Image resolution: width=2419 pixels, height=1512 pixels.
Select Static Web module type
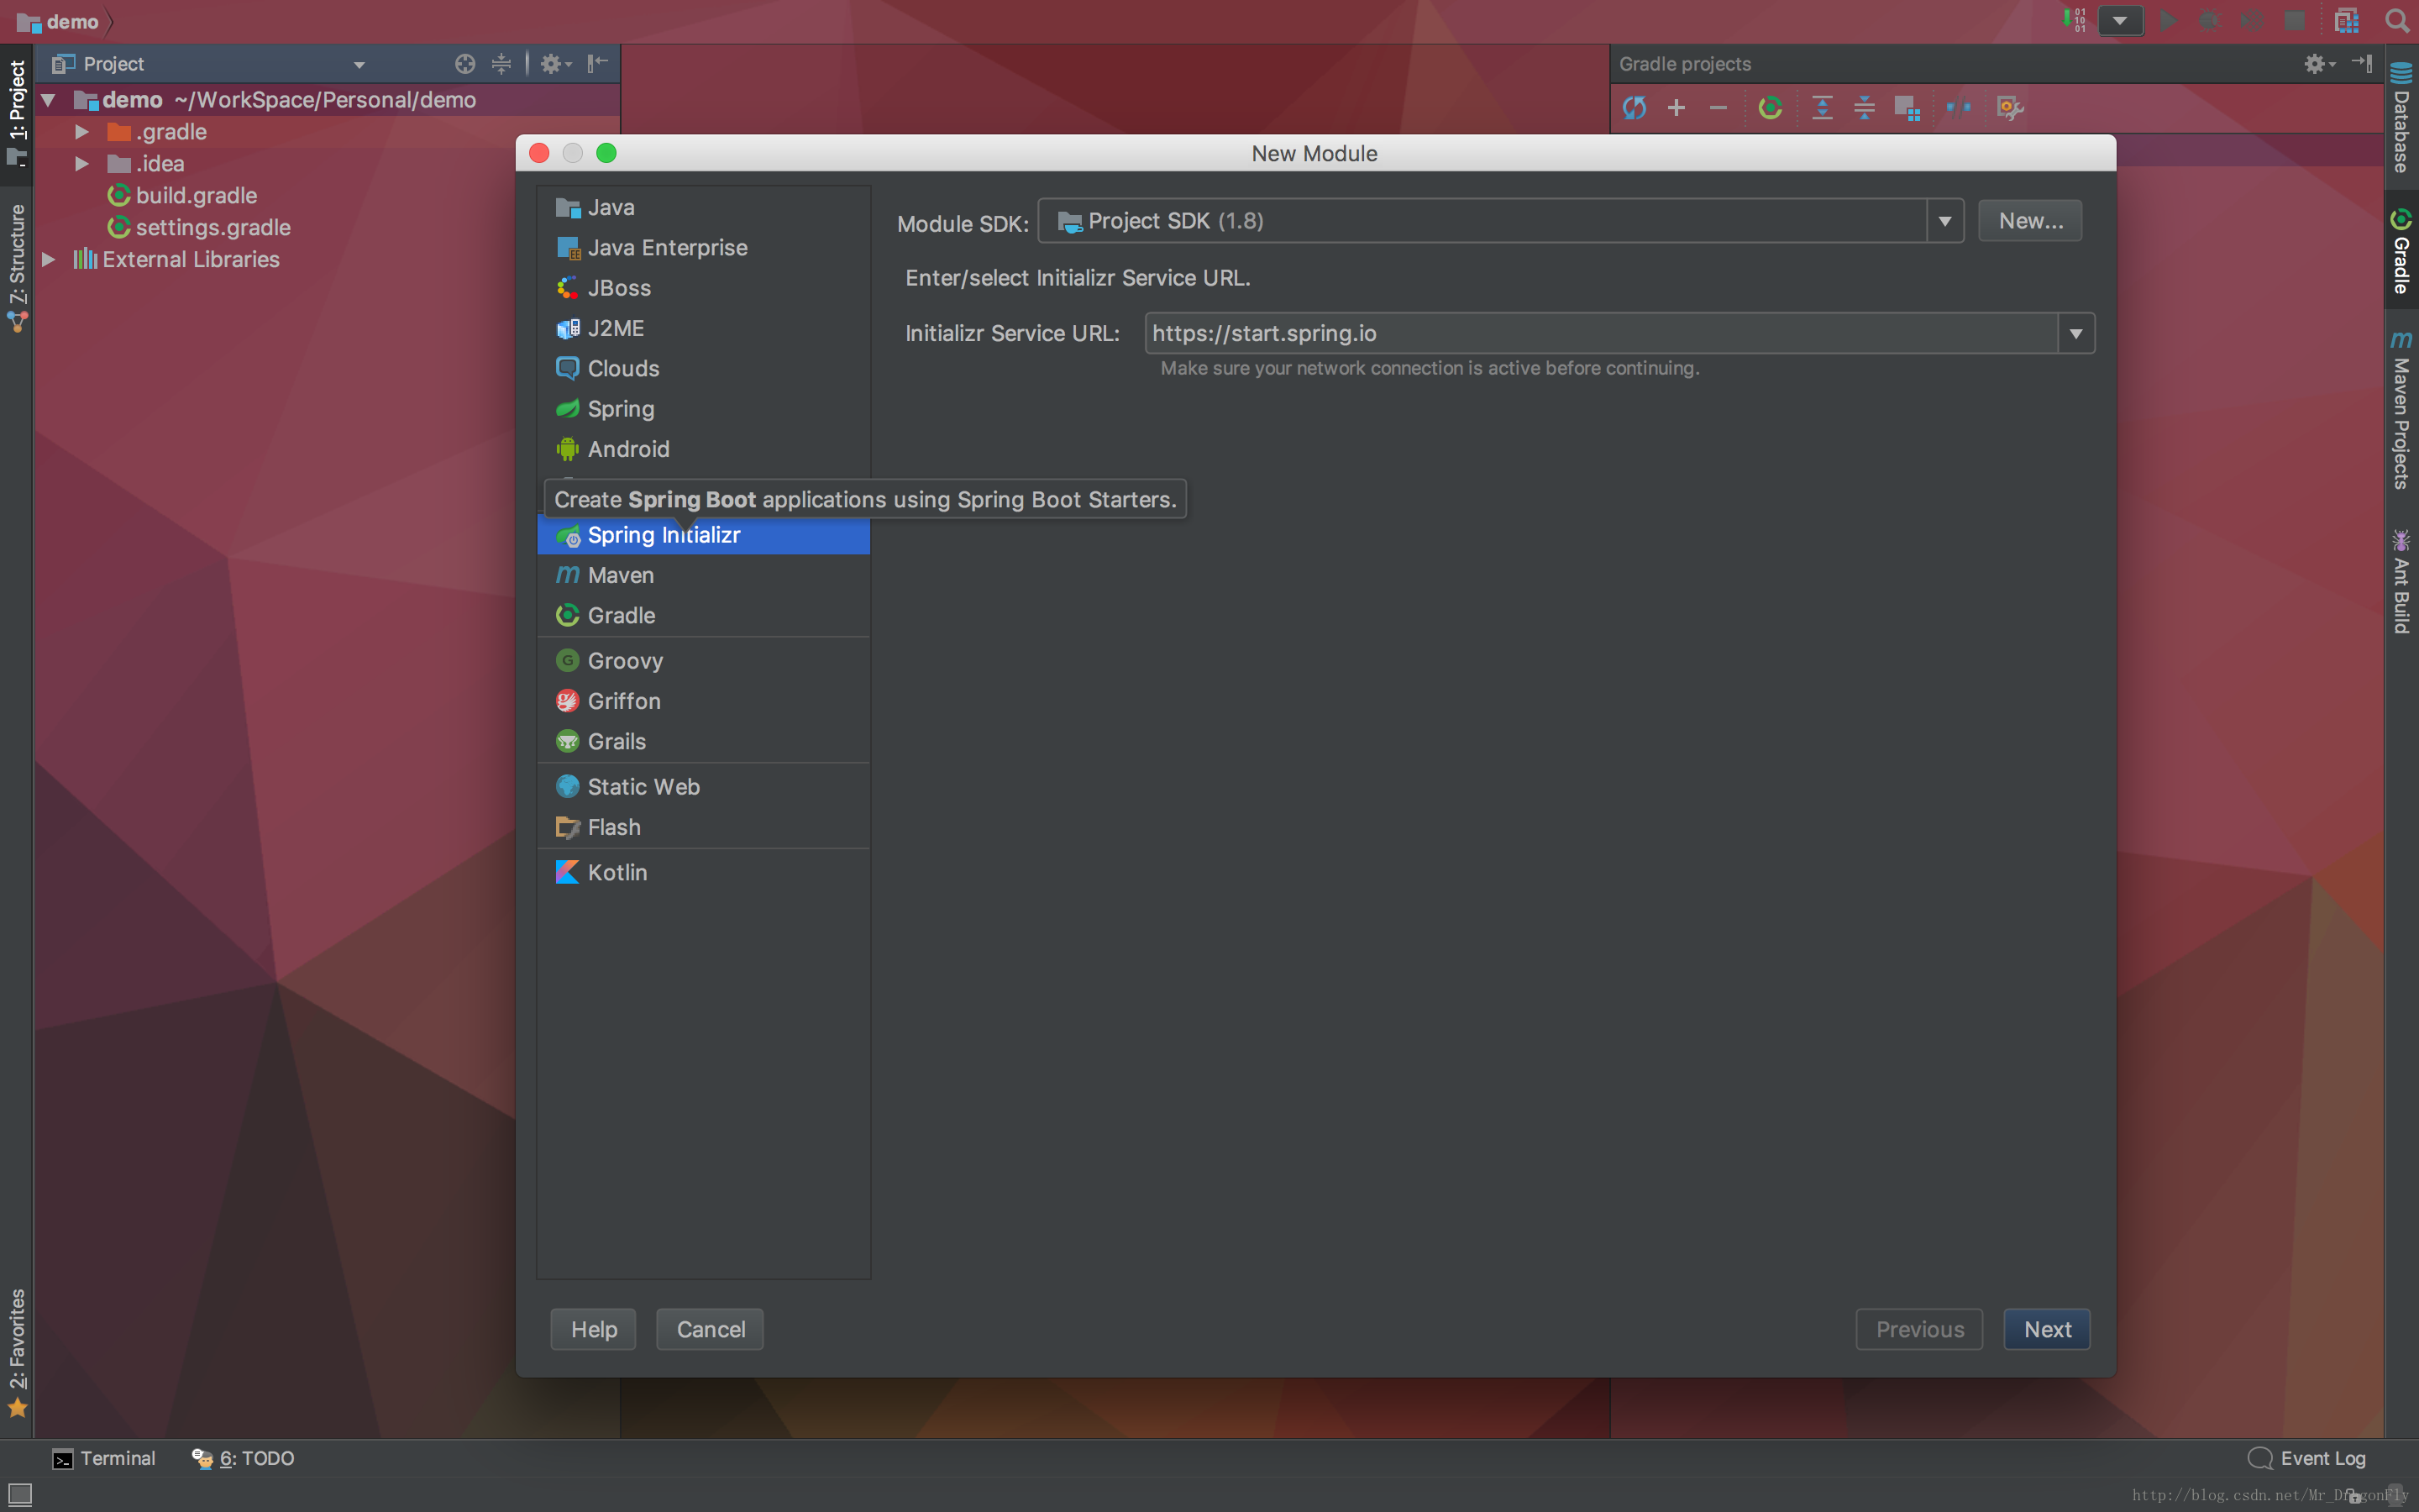pos(704,787)
